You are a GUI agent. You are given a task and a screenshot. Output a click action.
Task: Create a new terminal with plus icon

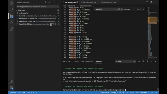(x=139, y=62)
